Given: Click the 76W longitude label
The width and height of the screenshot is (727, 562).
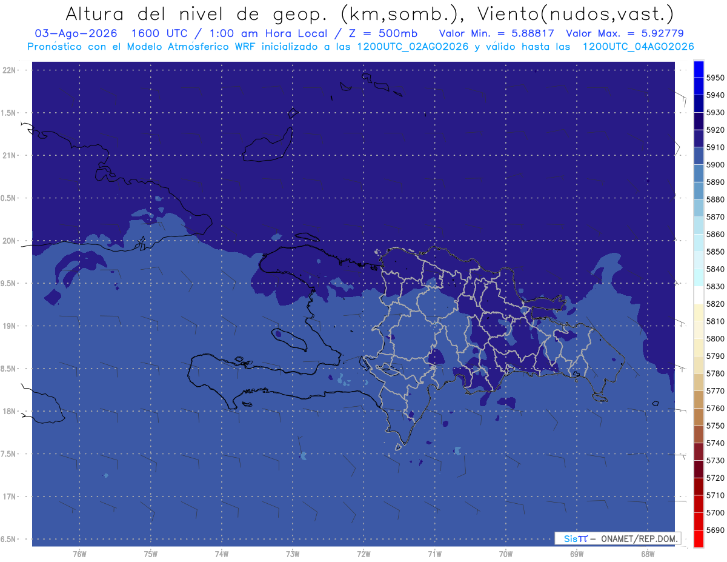Looking at the screenshot, I should point(79,554).
